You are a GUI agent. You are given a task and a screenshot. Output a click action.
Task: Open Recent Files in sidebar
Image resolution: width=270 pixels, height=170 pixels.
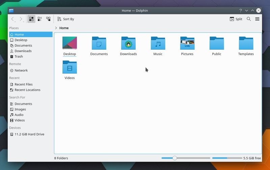[31, 84]
